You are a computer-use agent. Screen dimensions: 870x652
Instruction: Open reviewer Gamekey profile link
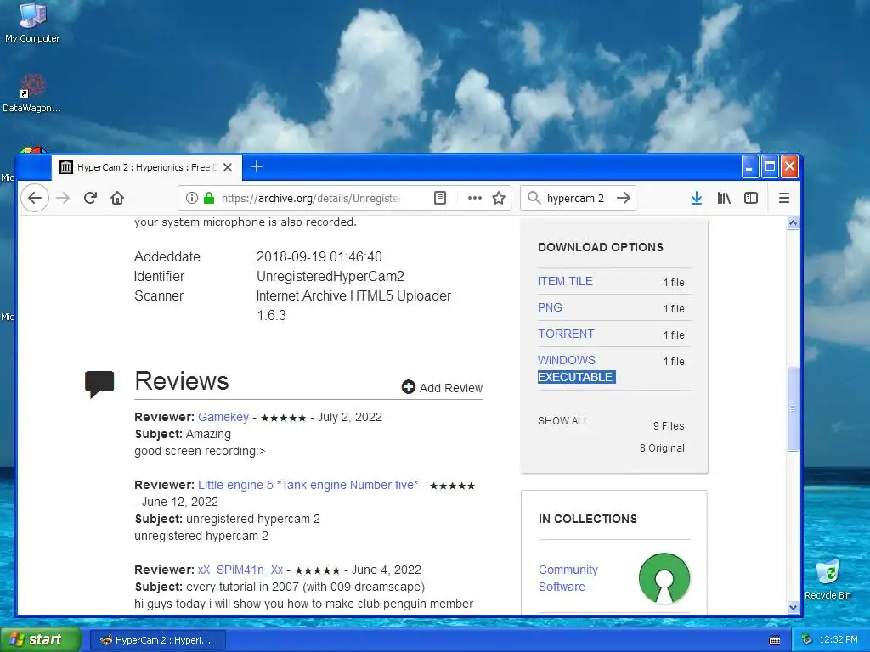tap(223, 417)
